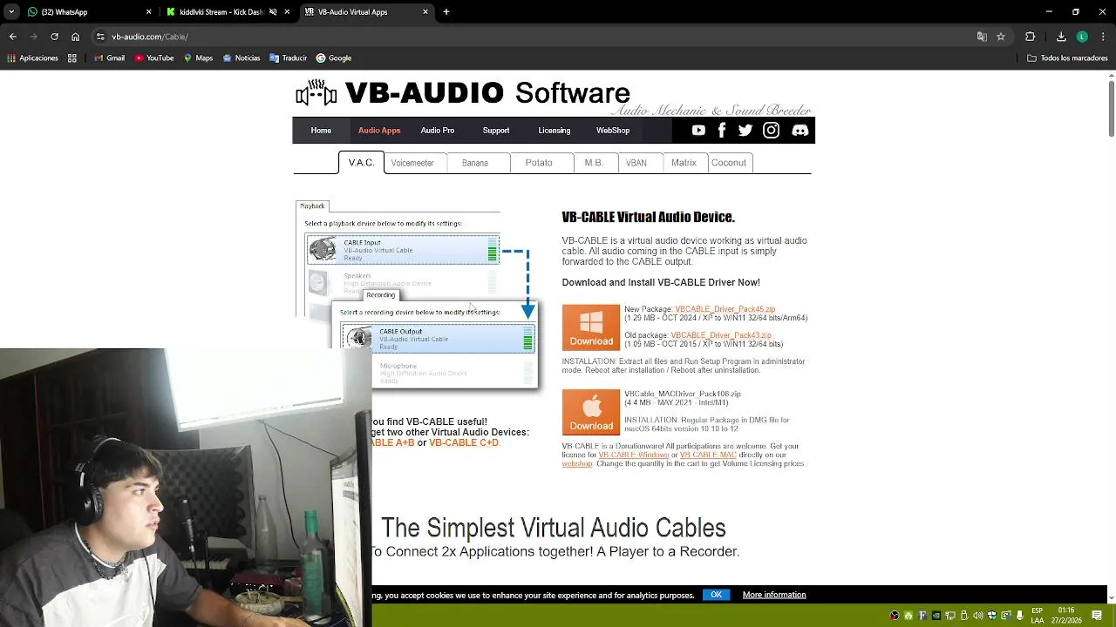The image size is (1116, 627).
Task: Open VB-Audio Twitter bird icon
Action: (745, 131)
